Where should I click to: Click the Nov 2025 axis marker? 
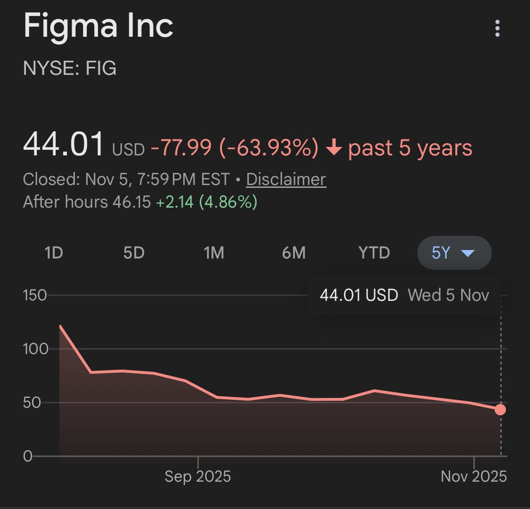click(473, 476)
